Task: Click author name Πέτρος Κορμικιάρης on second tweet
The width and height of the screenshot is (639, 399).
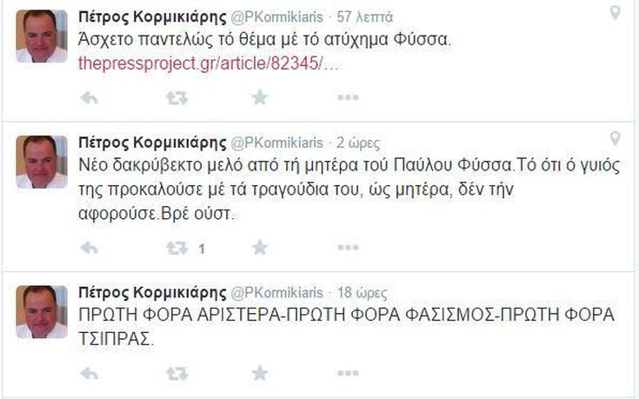Action: (150, 143)
